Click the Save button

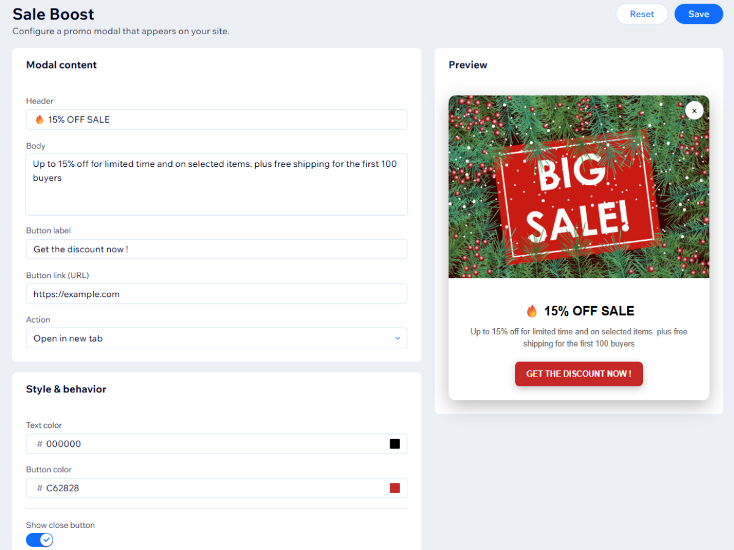[699, 14]
